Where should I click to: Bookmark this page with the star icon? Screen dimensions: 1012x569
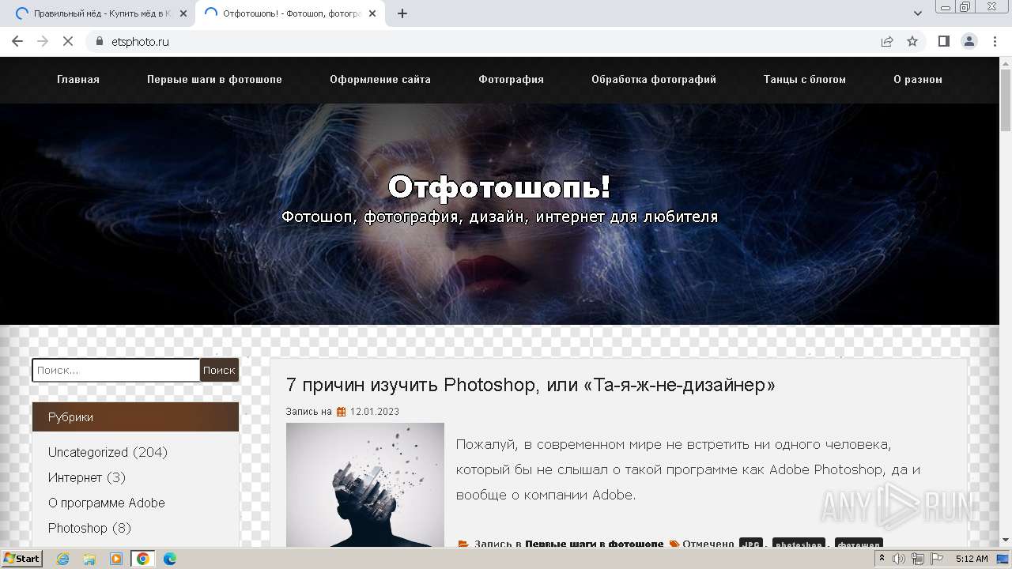[x=912, y=41]
